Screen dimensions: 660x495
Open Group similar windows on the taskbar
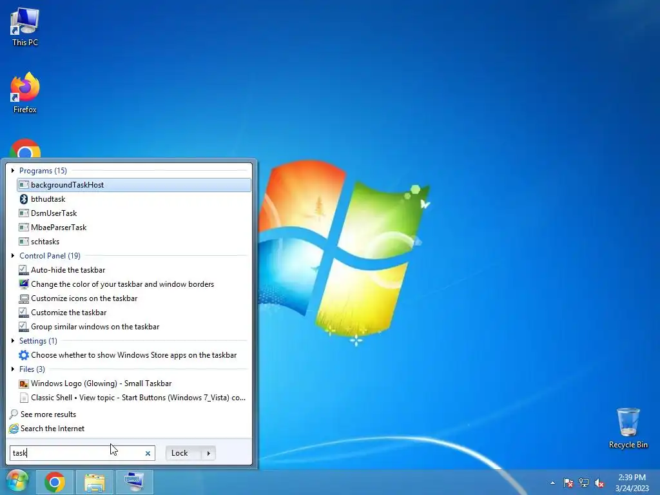(134, 327)
